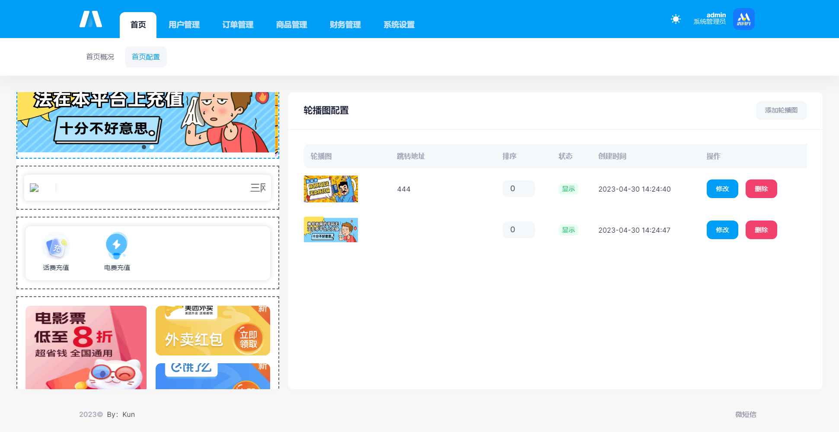
Task: Click 删除 on the first carousel row
Action: [x=761, y=189]
